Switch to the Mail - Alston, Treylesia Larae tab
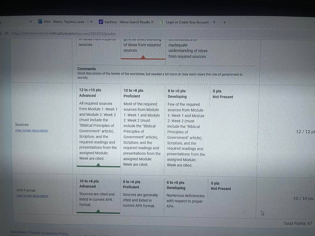The width and height of the screenshot is (315, 236). point(65,22)
